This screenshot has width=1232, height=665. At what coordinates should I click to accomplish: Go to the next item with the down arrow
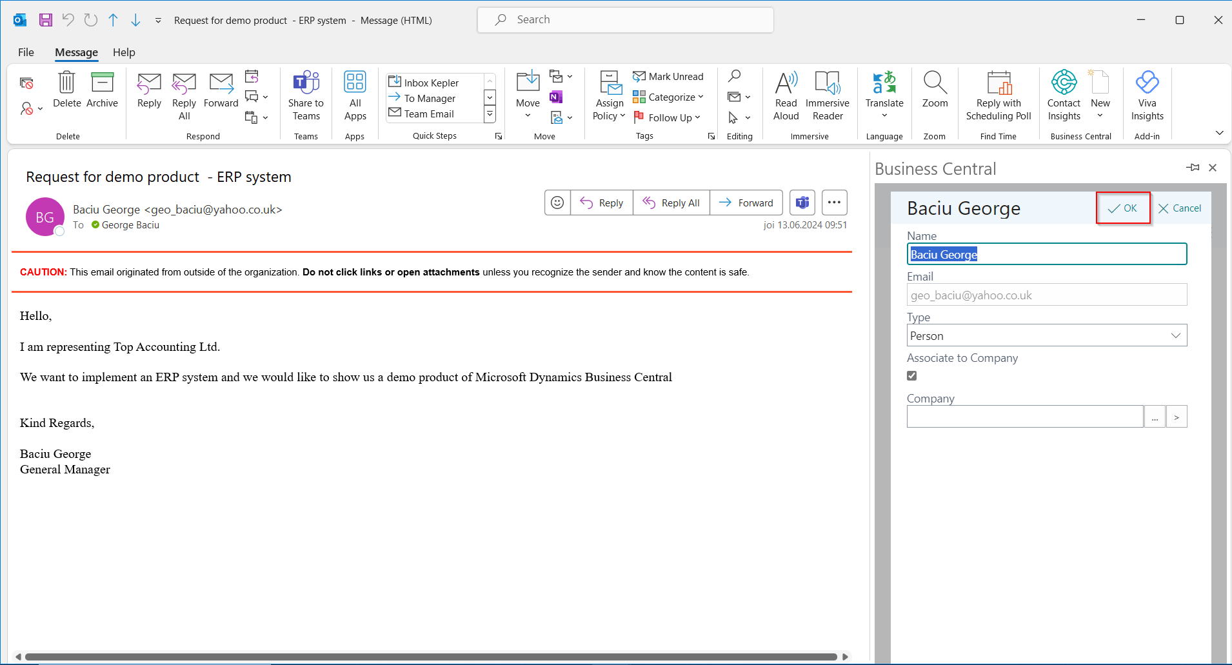click(x=135, y=20)
